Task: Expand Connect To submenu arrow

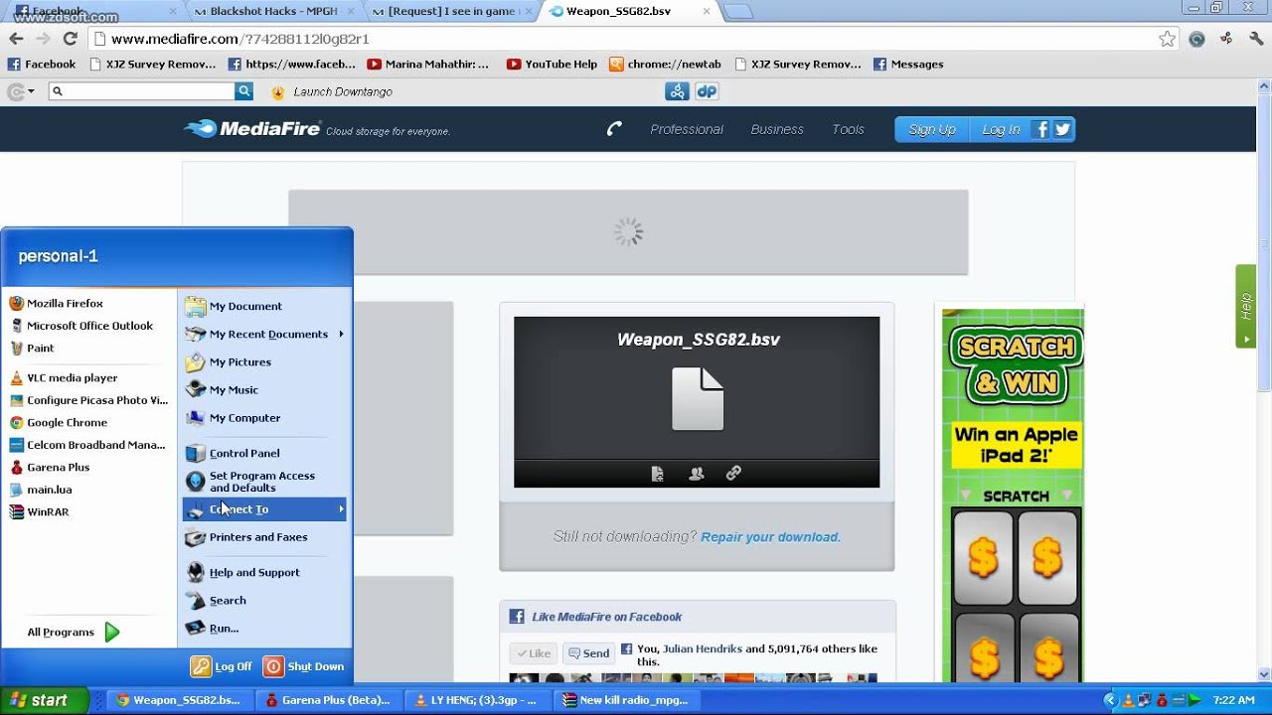Action: coord(341,509)
